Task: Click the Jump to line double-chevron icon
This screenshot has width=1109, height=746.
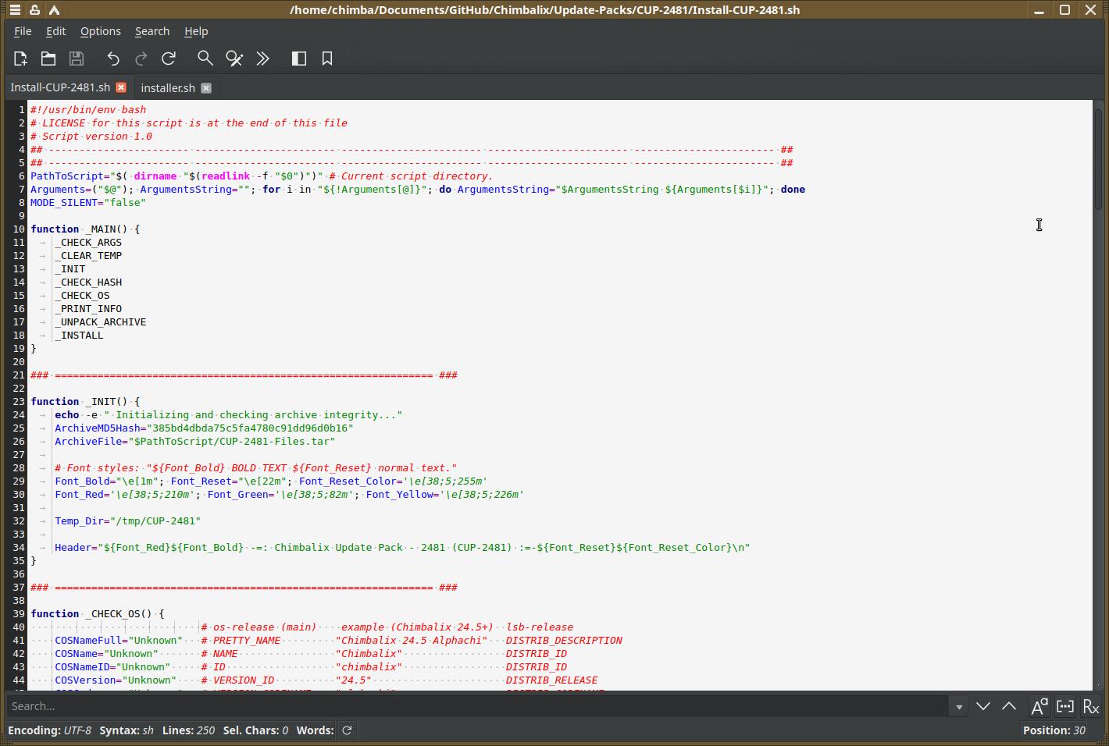Action: coord(263,59)
